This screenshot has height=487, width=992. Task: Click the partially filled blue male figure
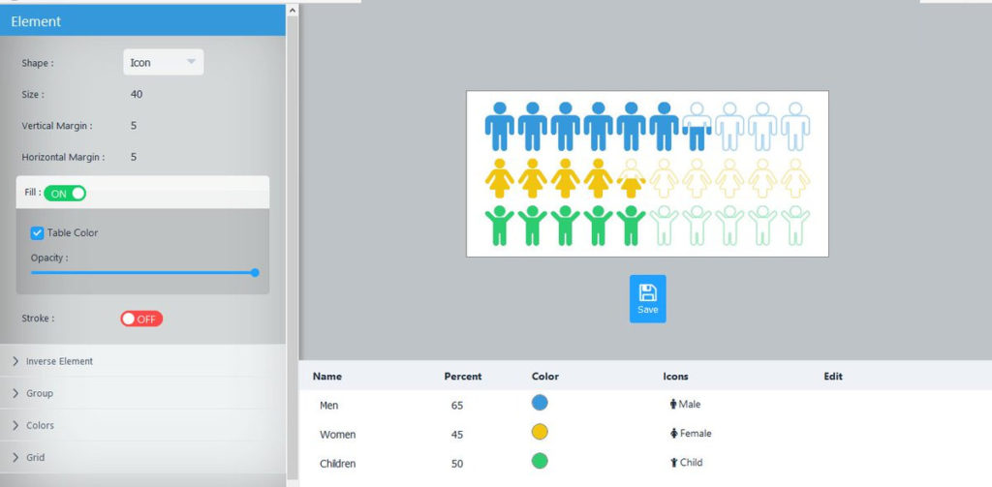697,127
